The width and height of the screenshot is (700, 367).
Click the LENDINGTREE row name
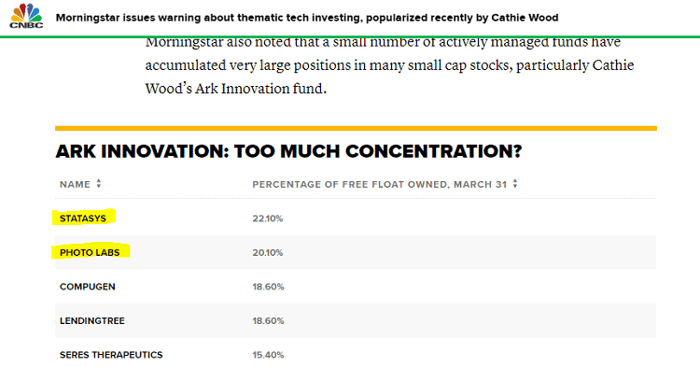click(x=92, y=320)
